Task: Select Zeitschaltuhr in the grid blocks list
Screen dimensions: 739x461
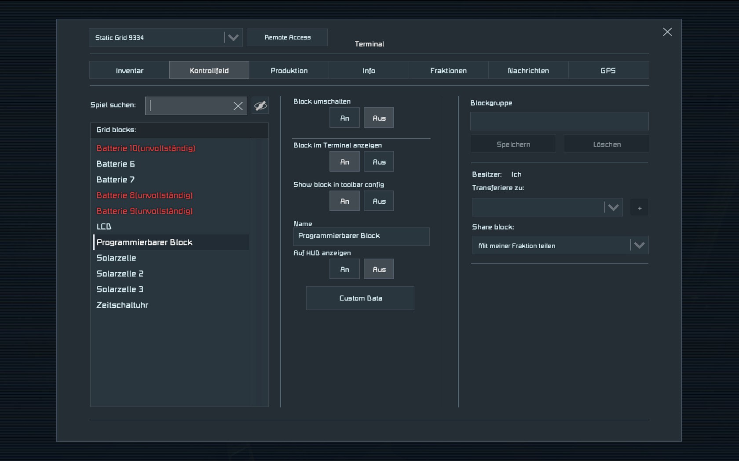Action: click(122, 305)
